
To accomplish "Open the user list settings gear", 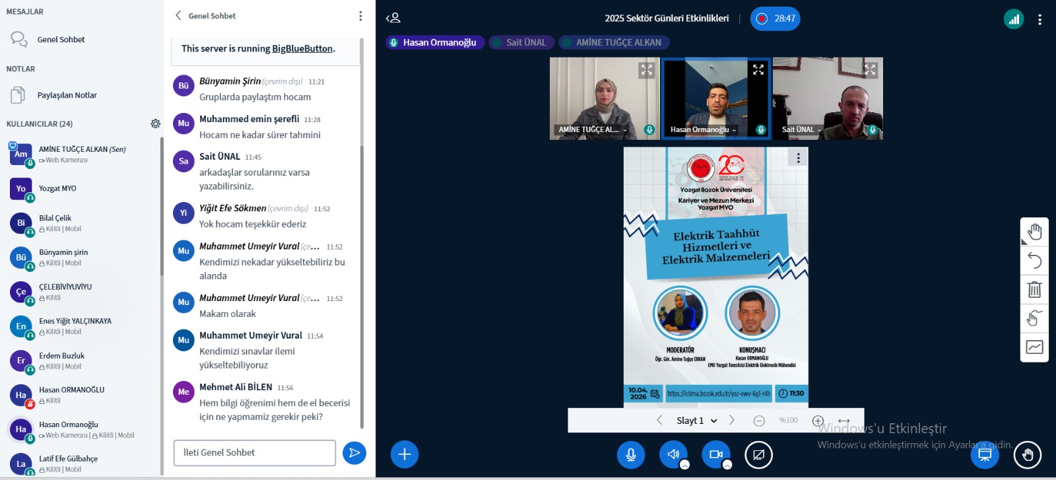I will (156, 123).
